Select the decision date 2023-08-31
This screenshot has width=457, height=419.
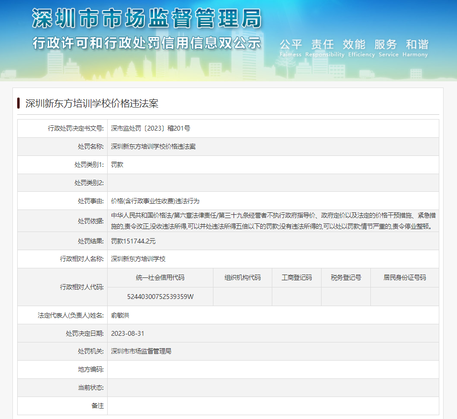click(x=128, y=333)
